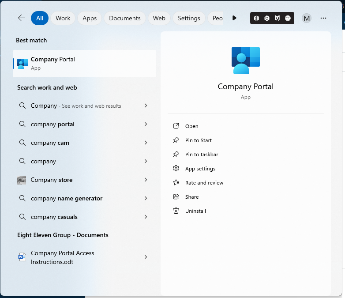Click the M account avatar
This screenshot has height=298, width=345.
click(307, 18)
